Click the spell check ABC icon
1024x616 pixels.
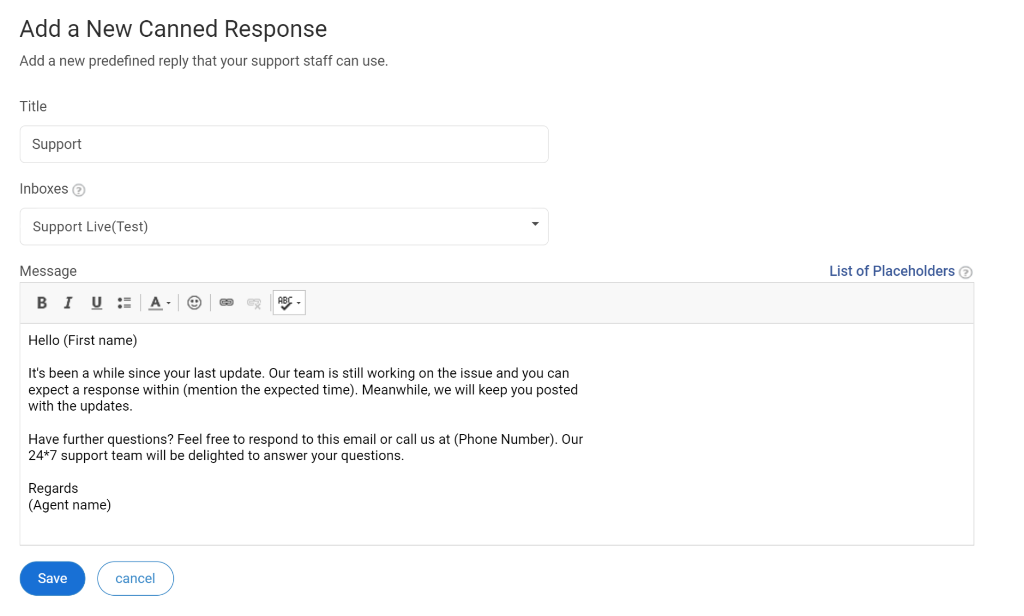click(285, 302)
